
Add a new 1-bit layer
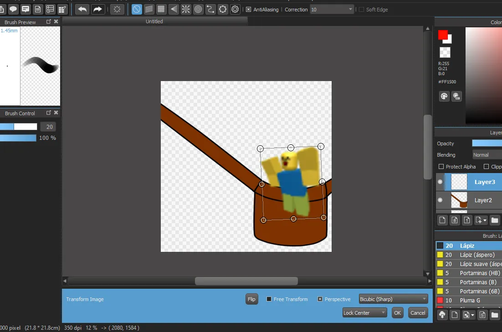pyautogui.click(x=467, y=220)
